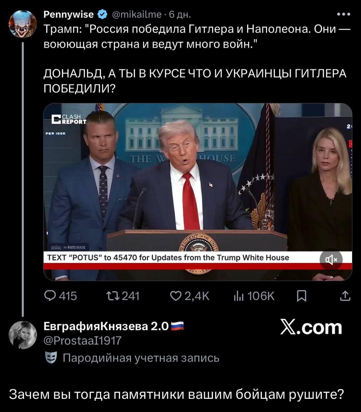The width and height of the screenshot is (361, 412).
Task: Play the Trump press briefing video
Action: tap(198, 192)
